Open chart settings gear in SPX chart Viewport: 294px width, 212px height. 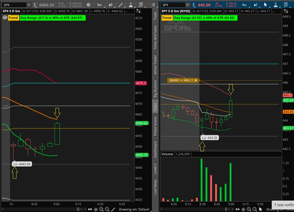coord(88,5)
